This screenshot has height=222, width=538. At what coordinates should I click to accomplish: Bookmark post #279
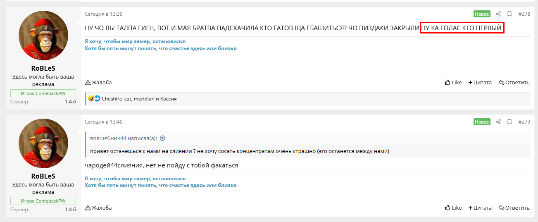509,122
